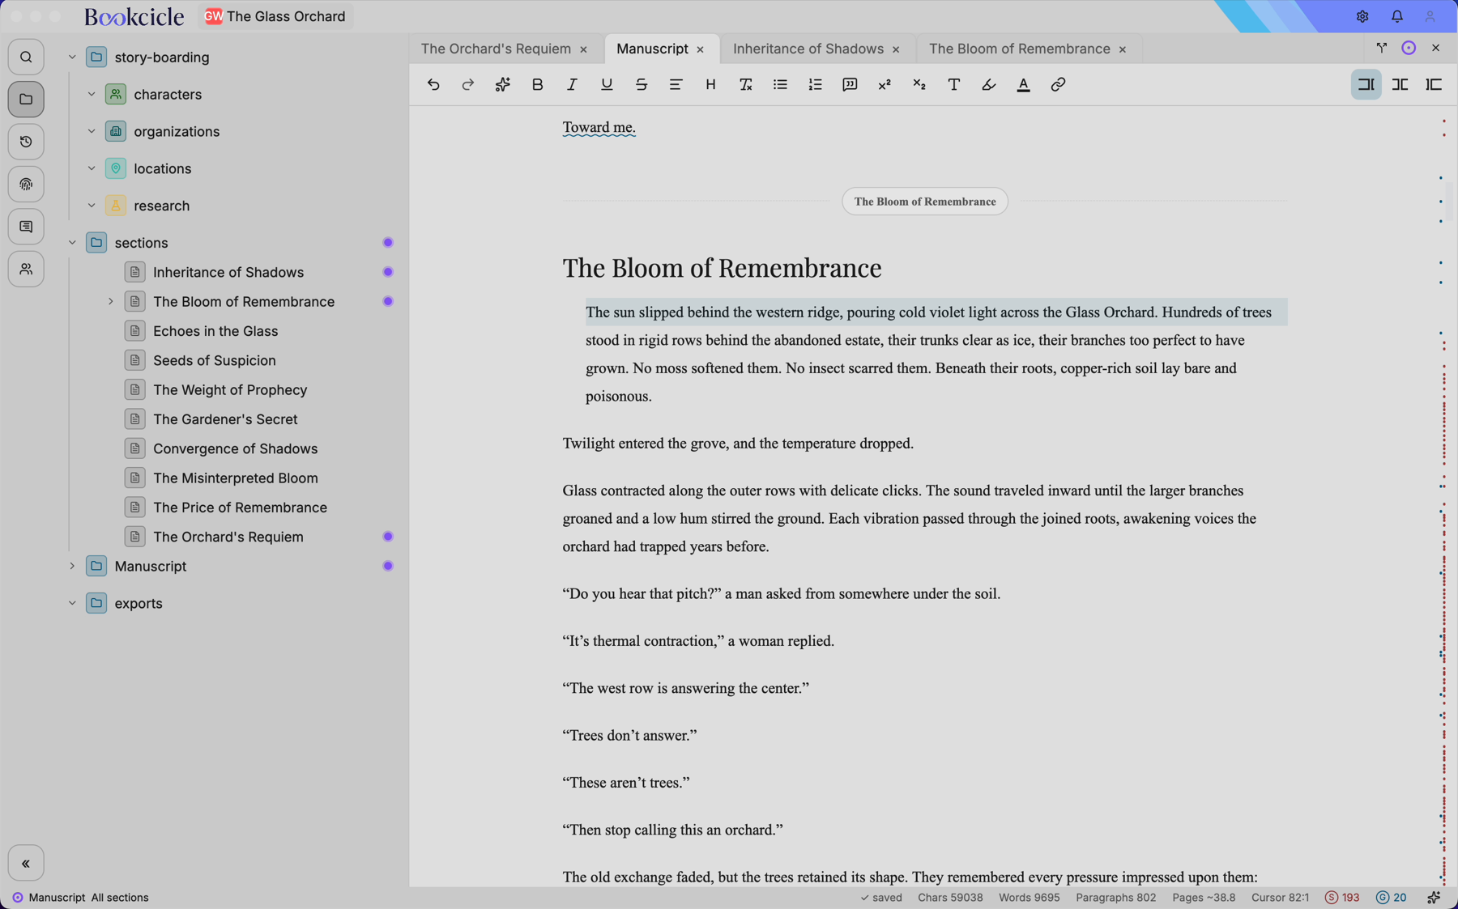This screenshot has height=909, width=1458.
Task: Apply superscript formatting
Action: pos(885,84)
